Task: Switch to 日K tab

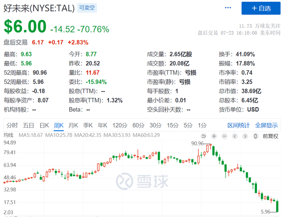Action: [44, 125]
